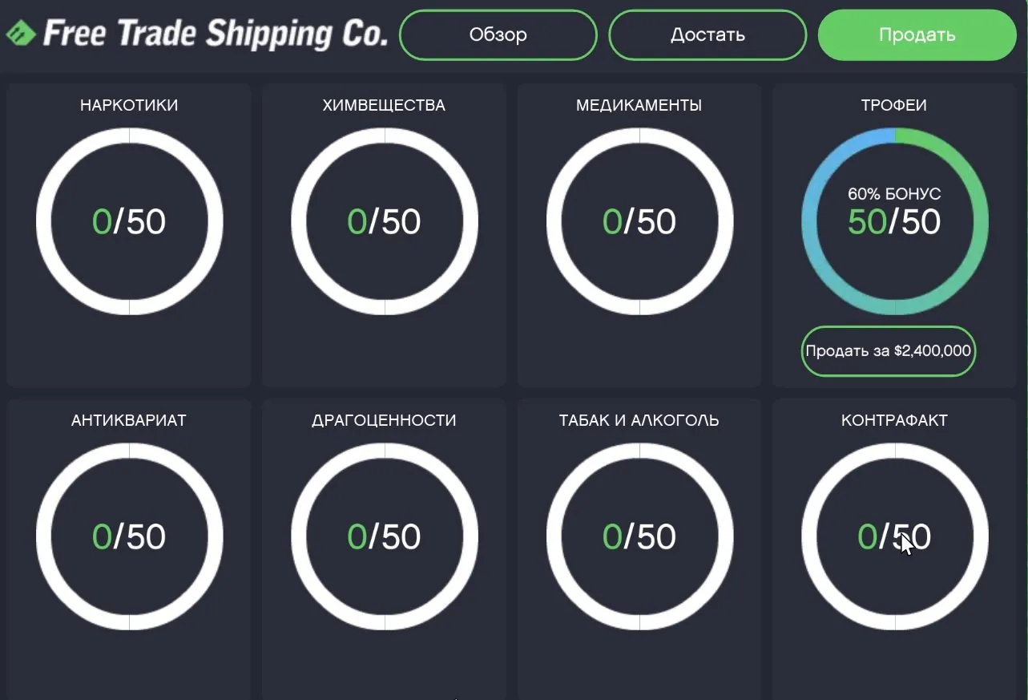
Task: Click Продать за $2,400,000 button
Action: [x=888, y=351]
